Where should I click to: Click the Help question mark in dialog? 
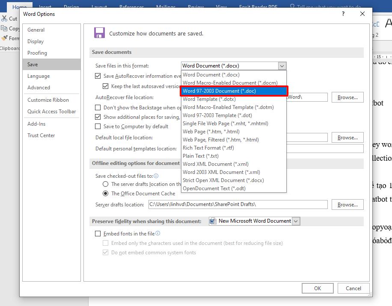(343, 14)
